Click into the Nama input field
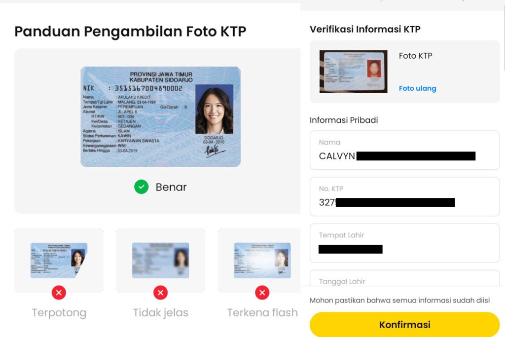The image size is (505, 337). point(404,150)
